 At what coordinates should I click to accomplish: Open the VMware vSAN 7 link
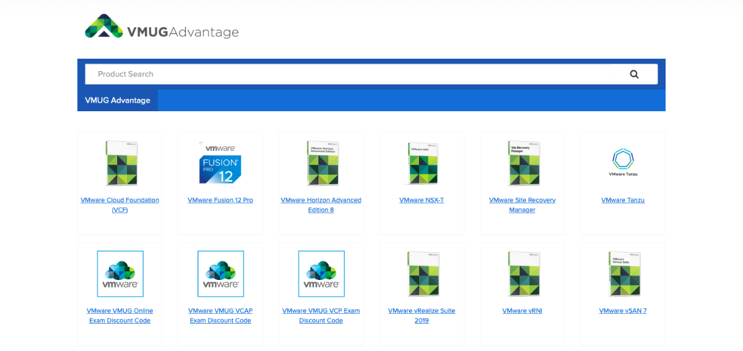click(623, 311)
